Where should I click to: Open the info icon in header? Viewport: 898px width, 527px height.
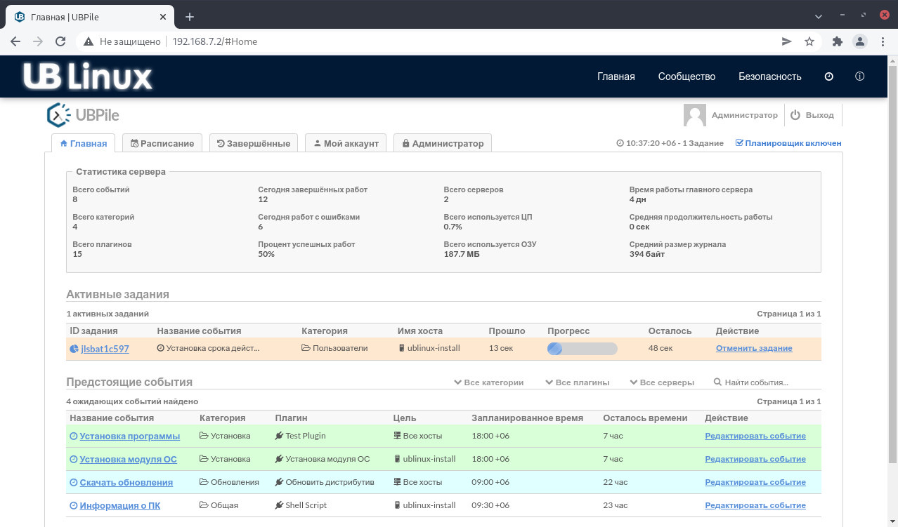[x=859, y=76]
